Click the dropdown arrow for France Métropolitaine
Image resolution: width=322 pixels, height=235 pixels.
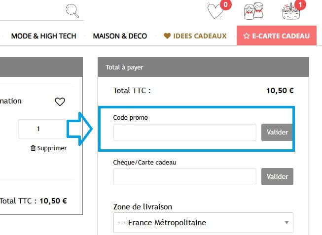tap(286, 223)
